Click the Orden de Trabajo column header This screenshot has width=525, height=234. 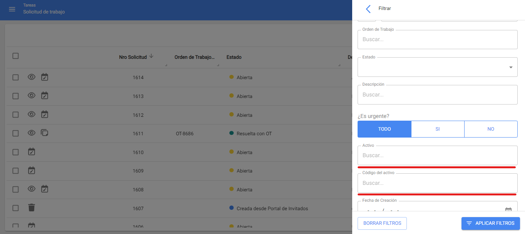point(194,57)
